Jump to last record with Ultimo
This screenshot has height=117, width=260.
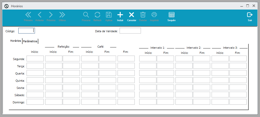(x=62, y=17)
